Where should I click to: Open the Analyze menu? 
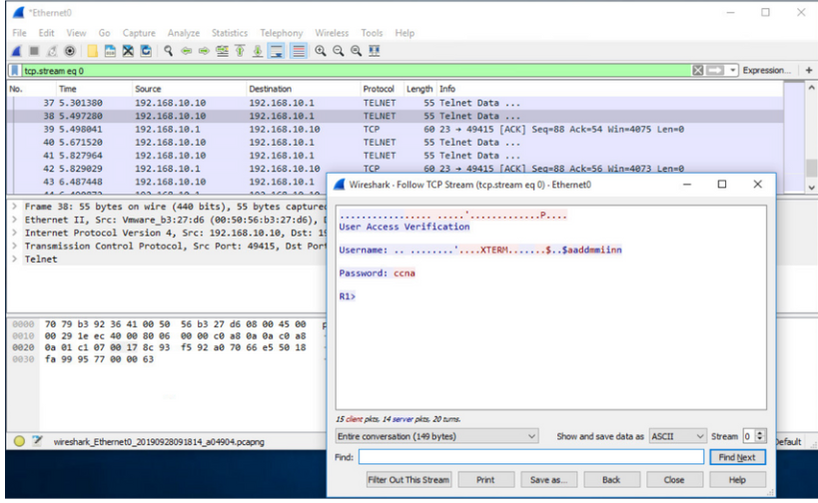(184, 33)
